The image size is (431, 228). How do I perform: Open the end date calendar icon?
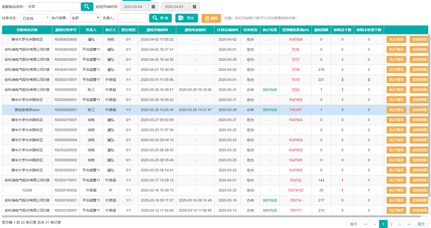point(195,7)
